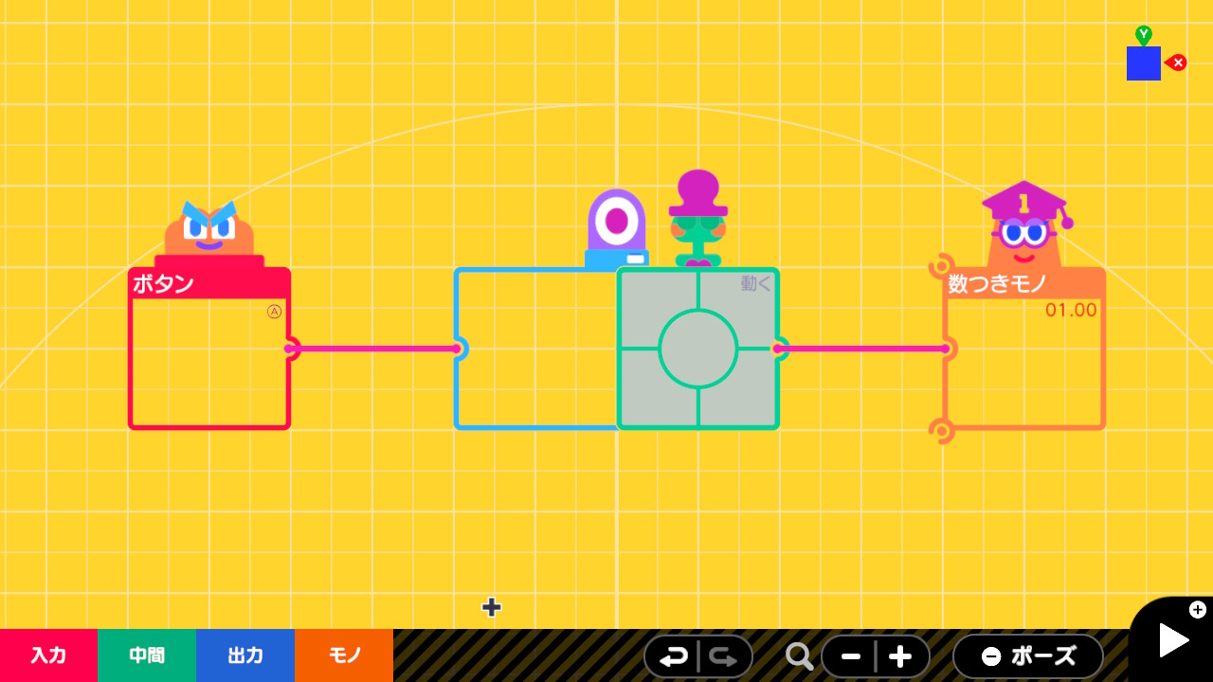This screenshot has height=682, width=1213.
Task: Open the モノ (Objects) Nodon tab
Action: (x=344, y=655)
